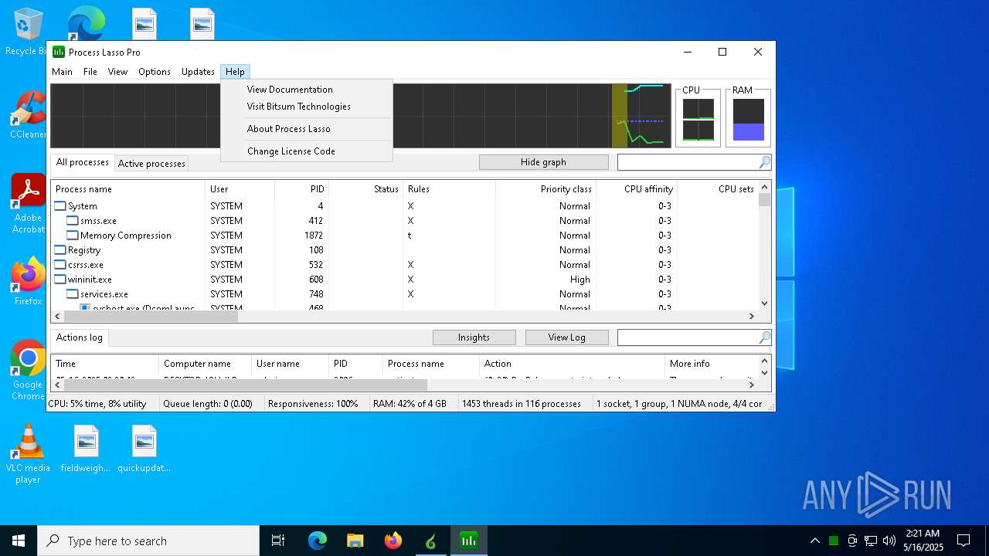Click the process list up scroll arrow

tap(765, 187)
